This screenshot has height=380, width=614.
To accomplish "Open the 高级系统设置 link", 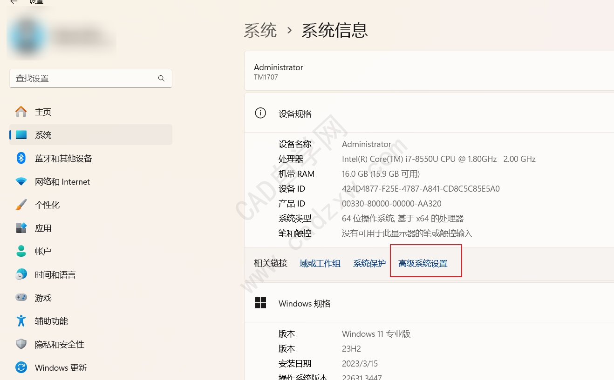I will [423, 264].
